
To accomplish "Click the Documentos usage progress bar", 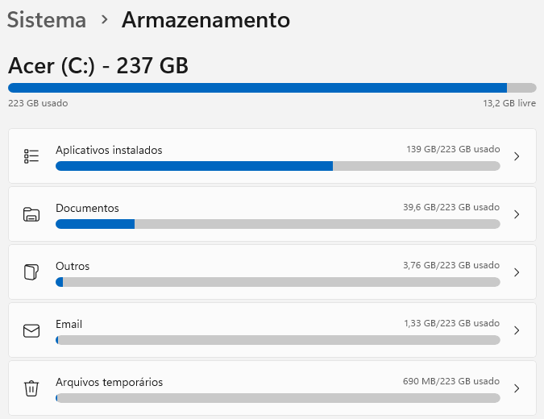I will coord(277,224).
